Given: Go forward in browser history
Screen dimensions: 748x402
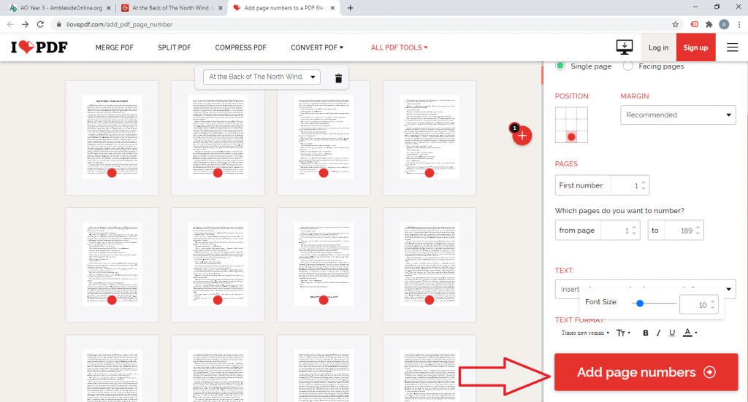Looking at the screenshot, I should click(26, 24).
